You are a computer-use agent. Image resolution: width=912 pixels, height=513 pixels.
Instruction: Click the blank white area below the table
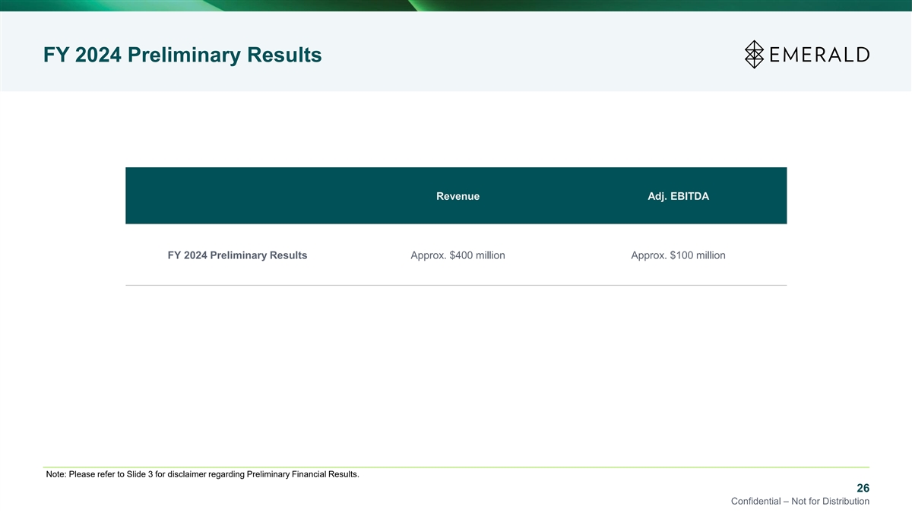[456, 372]
